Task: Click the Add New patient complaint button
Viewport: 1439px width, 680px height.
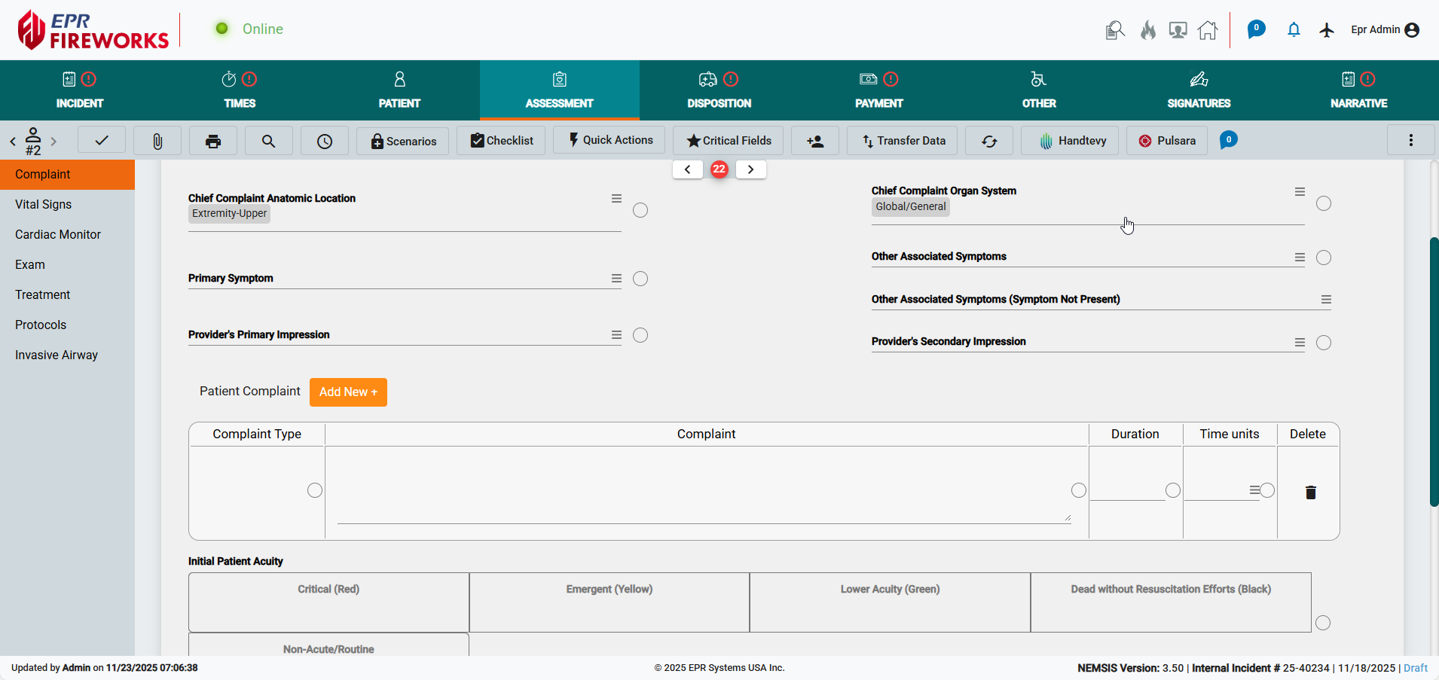Action: (x=348, y=392)
